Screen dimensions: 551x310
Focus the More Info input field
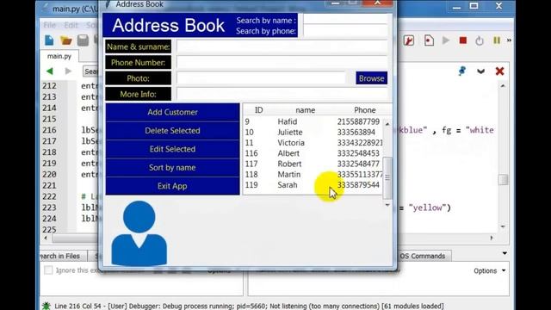point(282,94)
